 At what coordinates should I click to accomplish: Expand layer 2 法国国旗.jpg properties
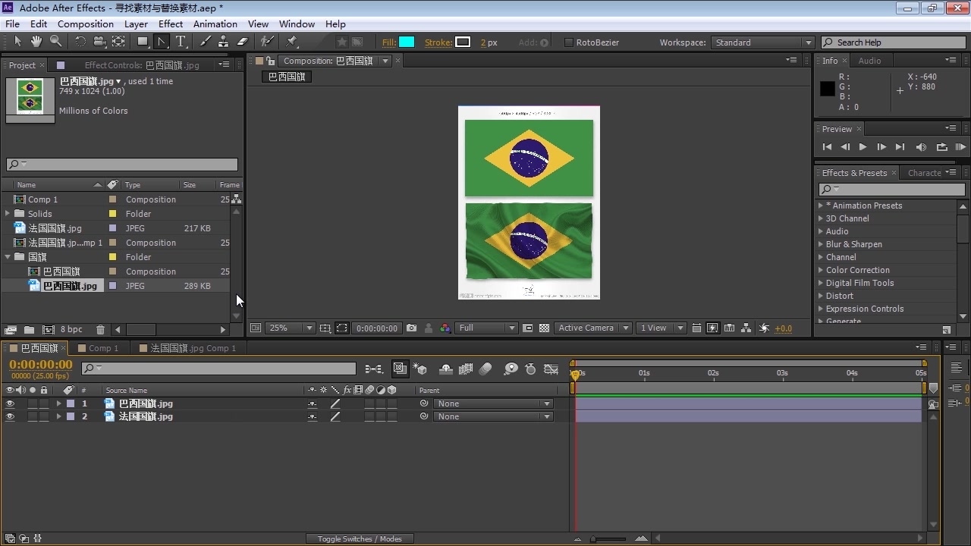pyautogui.click(x=59, y=416)
